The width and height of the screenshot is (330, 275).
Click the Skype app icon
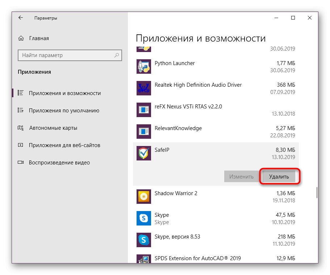143,218
